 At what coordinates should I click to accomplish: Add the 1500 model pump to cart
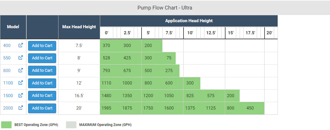click(x=42, y=95)
